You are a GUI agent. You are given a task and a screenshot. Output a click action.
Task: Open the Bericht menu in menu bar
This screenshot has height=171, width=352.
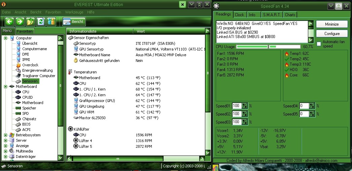coord(36,12)
